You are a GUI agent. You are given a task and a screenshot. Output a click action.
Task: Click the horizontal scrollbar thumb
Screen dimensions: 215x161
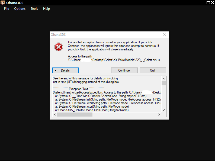pos(75,114)
